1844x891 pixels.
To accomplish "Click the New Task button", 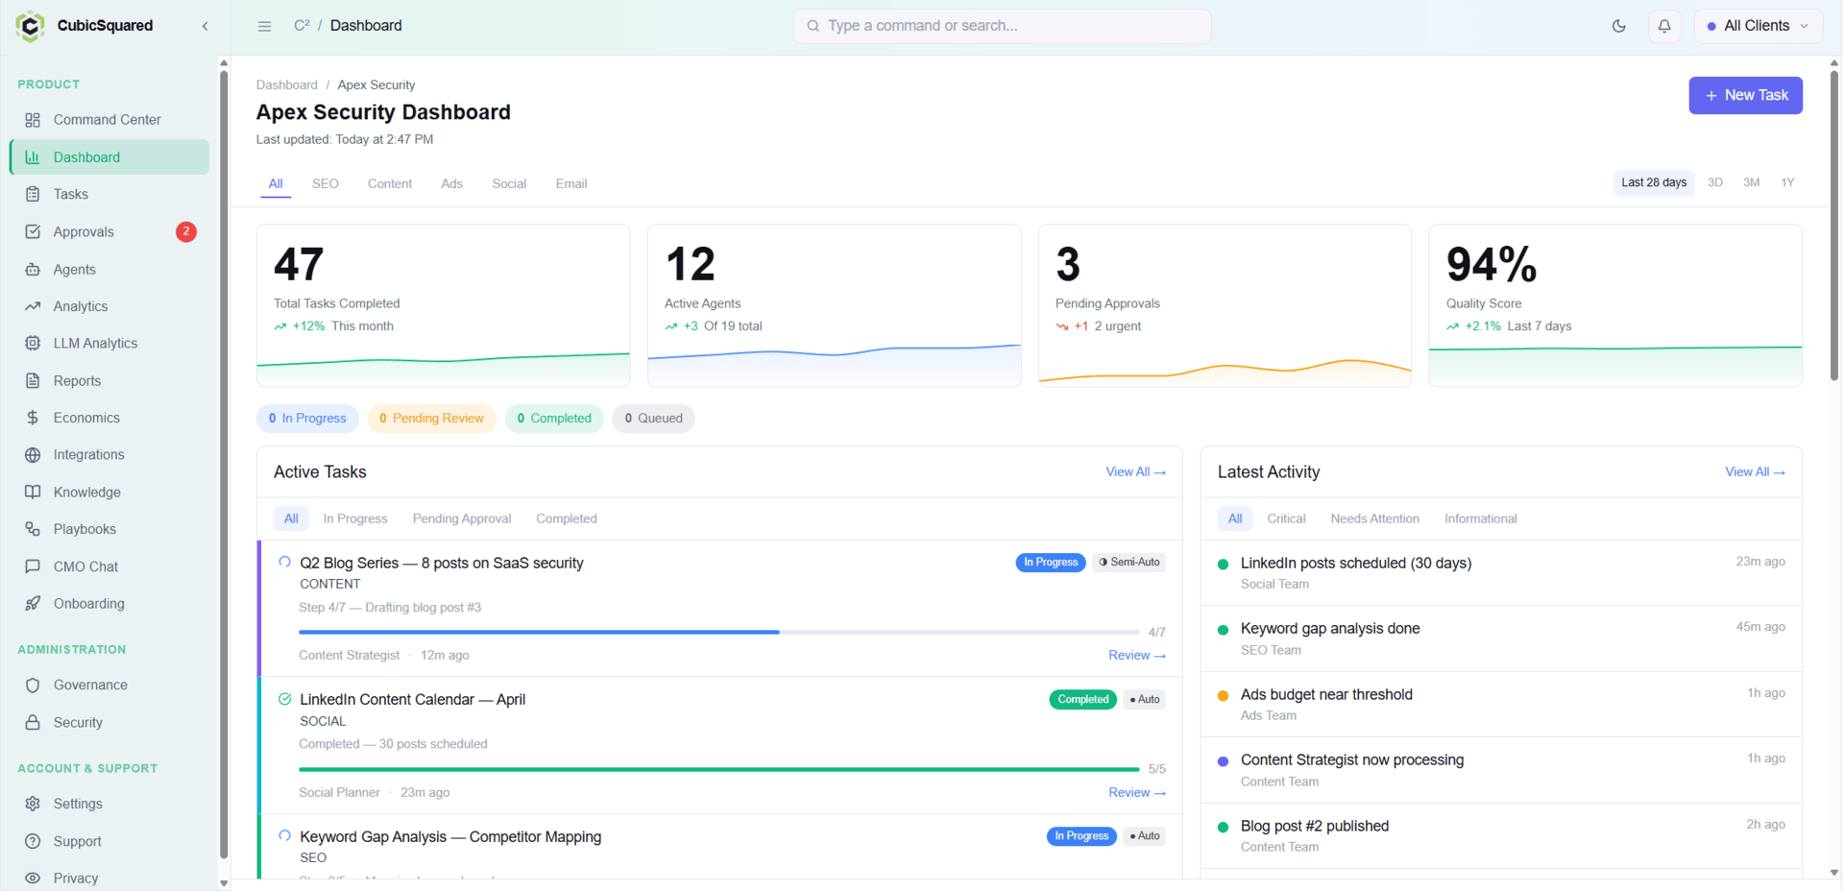I will [1745, 95].
